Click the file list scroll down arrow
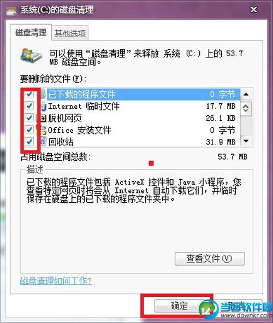 click(246, 141)
